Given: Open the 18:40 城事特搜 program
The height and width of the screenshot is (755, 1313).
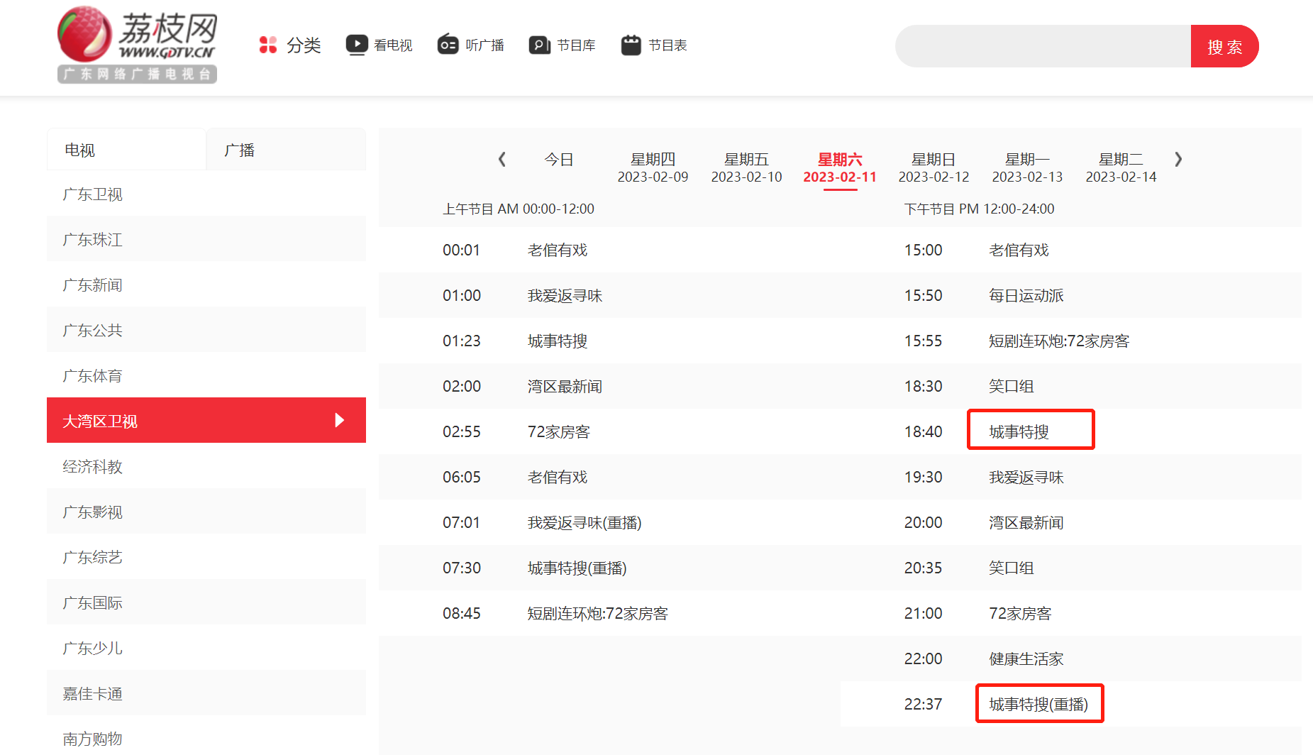Looking at the screenshot, I should tap(1019, 431).
